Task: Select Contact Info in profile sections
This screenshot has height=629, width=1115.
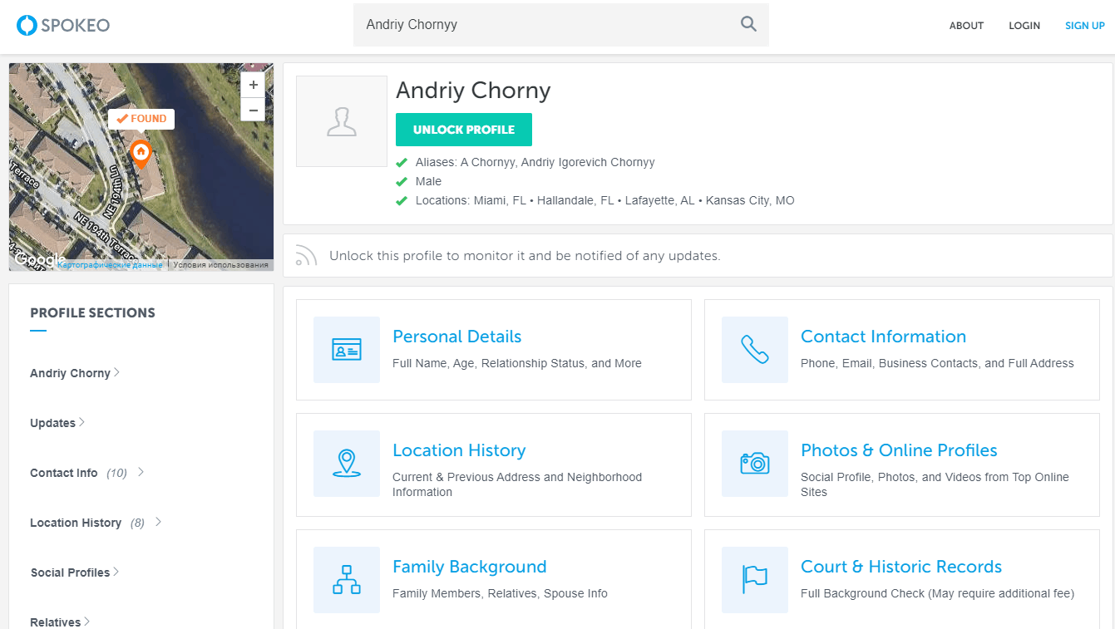Action: tap(63, 473)
